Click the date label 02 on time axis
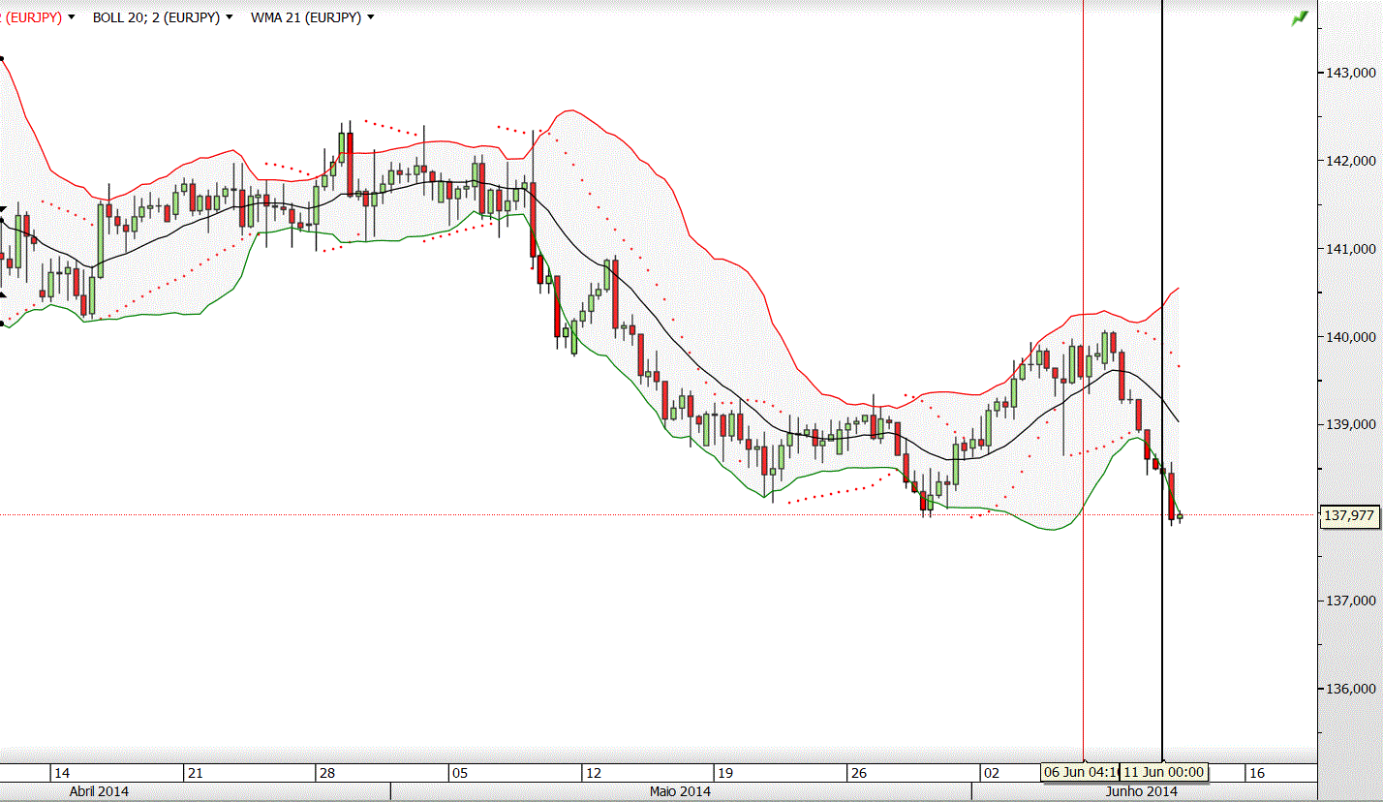 pyautogui.click(x=992, y=773)
